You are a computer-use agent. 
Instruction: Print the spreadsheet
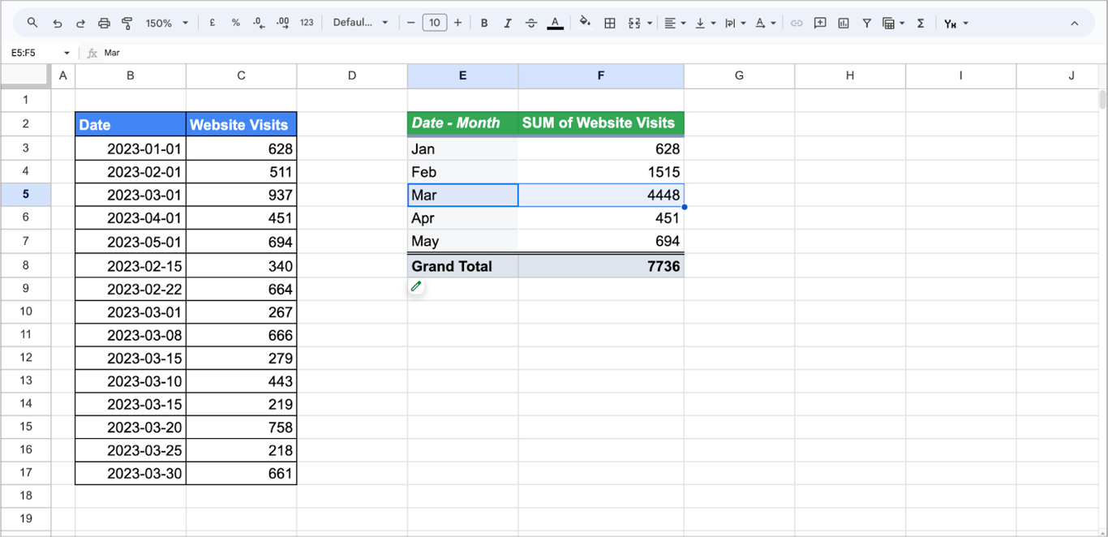(x=104, y=23)
